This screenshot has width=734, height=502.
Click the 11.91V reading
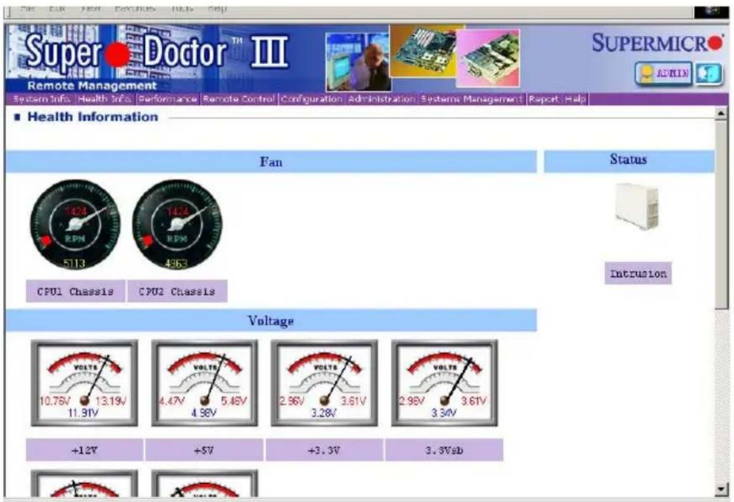click(84, 413)
